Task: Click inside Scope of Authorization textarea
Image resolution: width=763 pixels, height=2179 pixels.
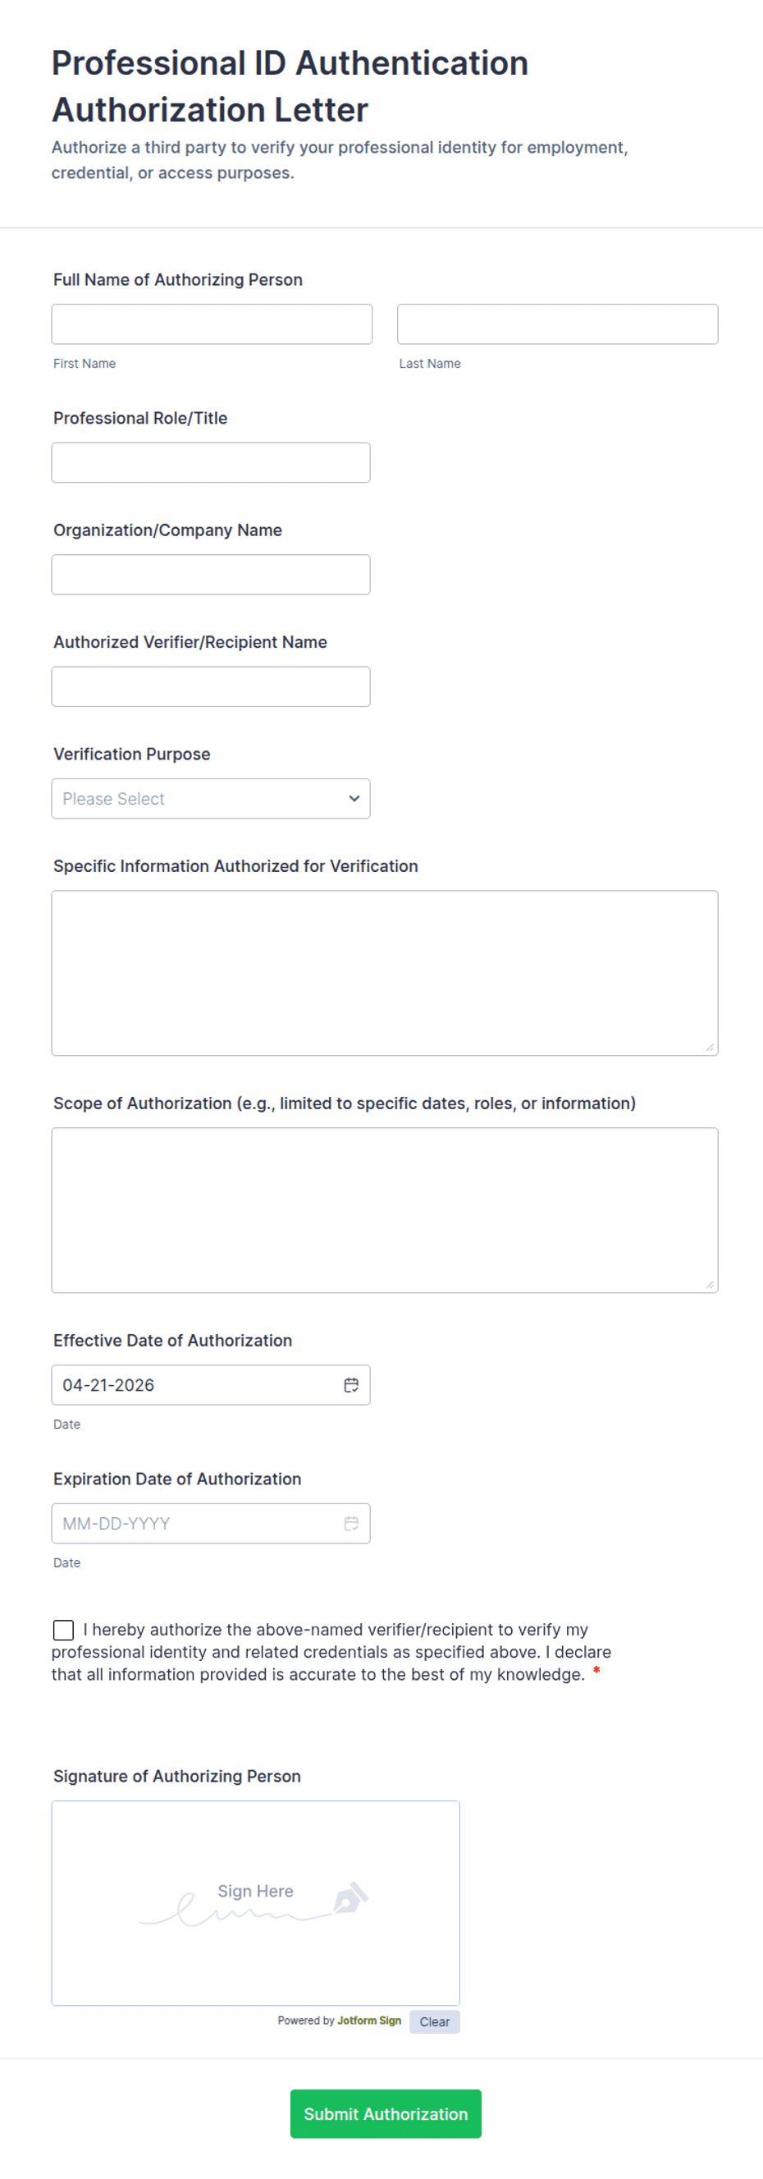Action: point(385,1209)
